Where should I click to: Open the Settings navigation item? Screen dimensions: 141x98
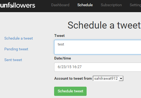point(135,5)
